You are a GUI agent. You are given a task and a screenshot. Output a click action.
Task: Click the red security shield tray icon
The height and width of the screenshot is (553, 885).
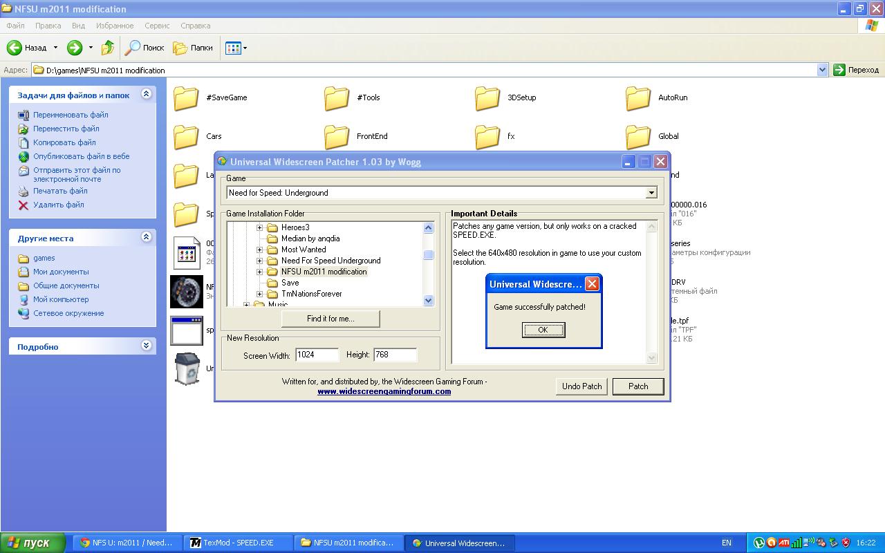click(846, 543)
